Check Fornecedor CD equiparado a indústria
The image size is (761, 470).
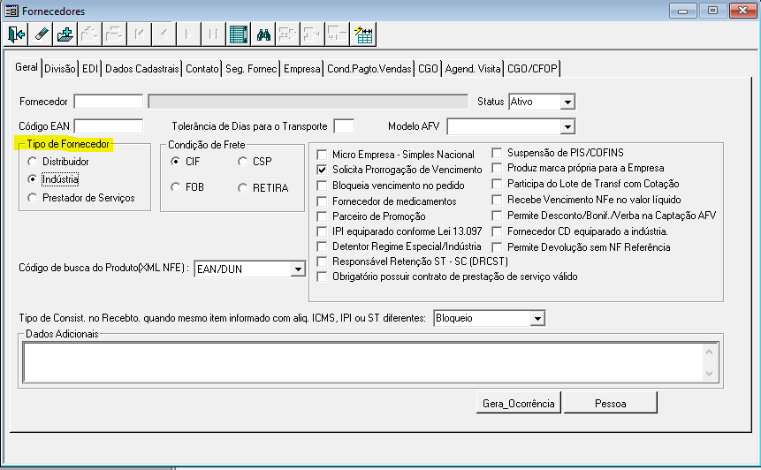click(x=497, y=231)
